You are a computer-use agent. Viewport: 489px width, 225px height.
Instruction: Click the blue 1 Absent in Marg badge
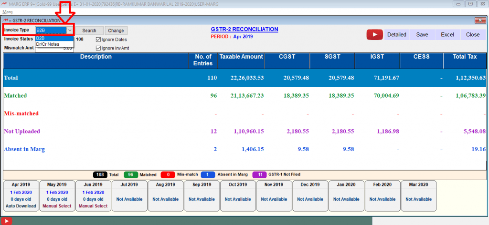coord(208,174)
